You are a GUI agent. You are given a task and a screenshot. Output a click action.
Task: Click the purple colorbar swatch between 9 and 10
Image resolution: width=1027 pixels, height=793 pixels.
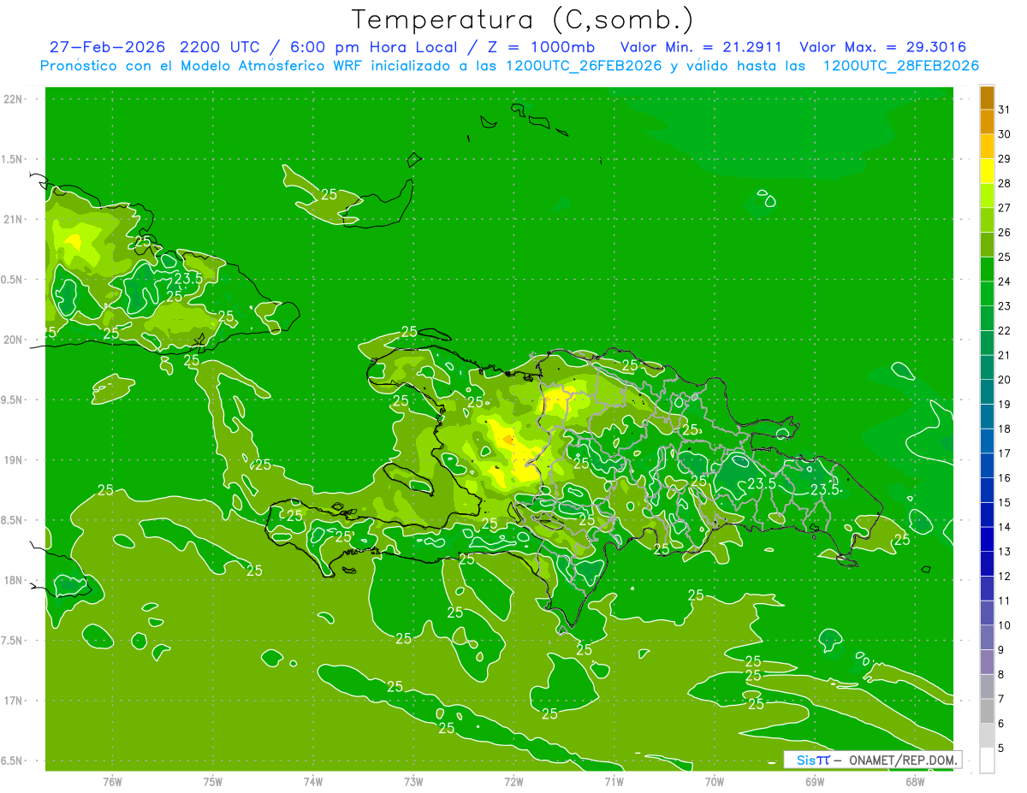point(987,637)
